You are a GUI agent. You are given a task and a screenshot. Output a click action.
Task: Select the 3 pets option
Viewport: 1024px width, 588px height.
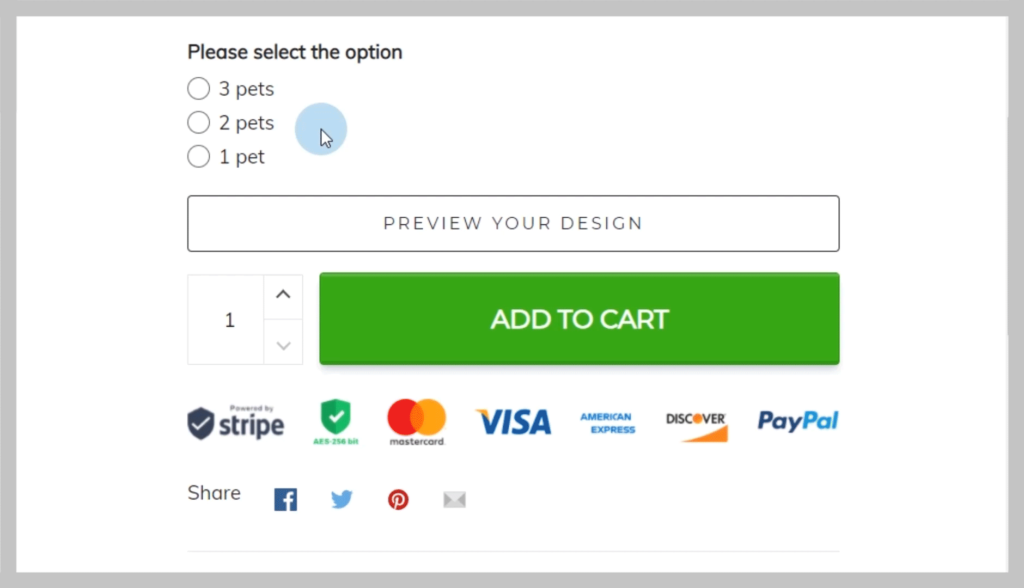click(199, 88)
